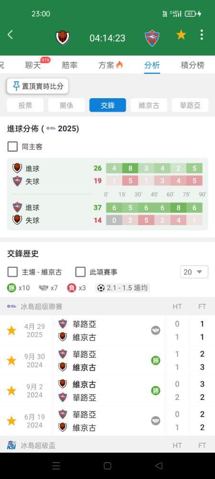Open the 聊天 tab with 919 badge
215x479 pixels.
pyautogui.click(x=33, y=65)
